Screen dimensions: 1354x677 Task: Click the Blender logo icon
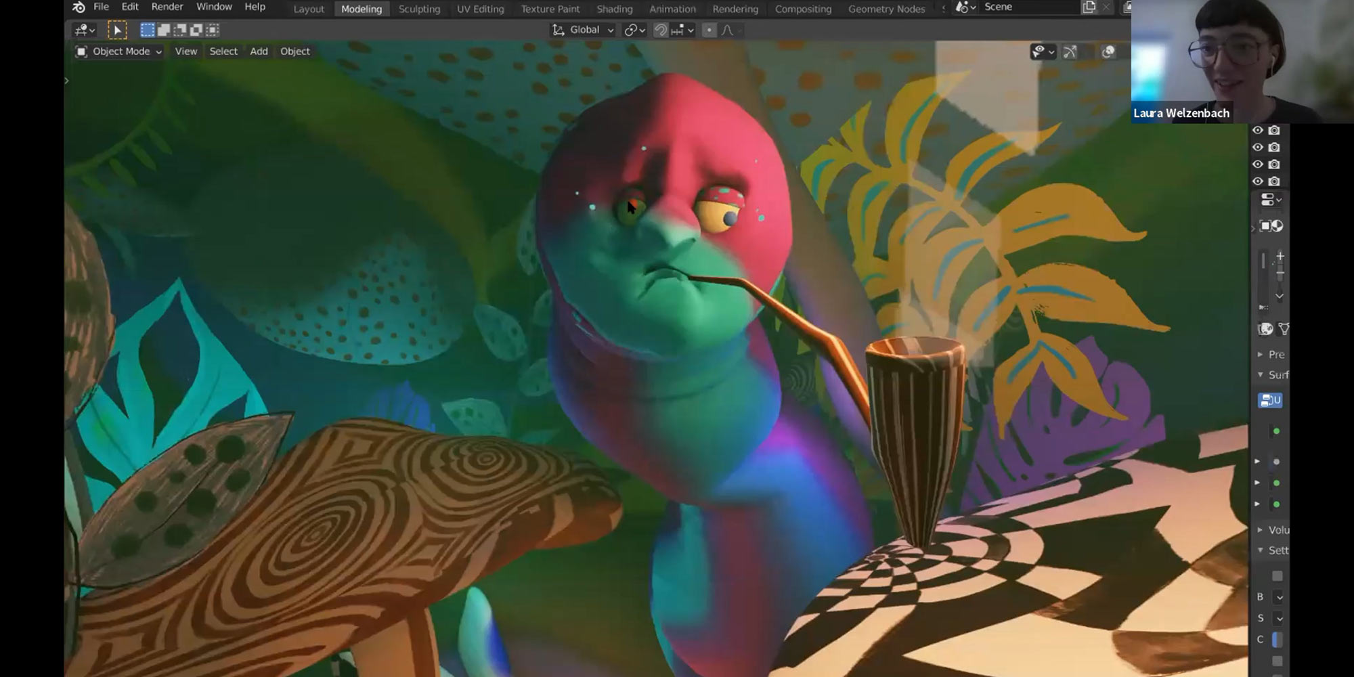click(x=79, y=7)
